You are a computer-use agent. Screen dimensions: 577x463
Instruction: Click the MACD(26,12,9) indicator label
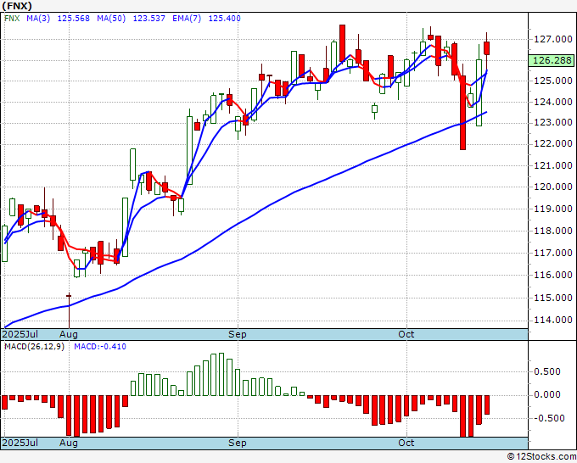(x=34, y=347)
